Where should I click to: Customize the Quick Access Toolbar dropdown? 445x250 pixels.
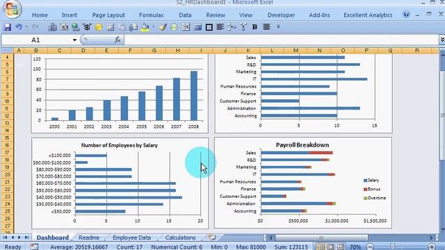click(x=278, y=26)
